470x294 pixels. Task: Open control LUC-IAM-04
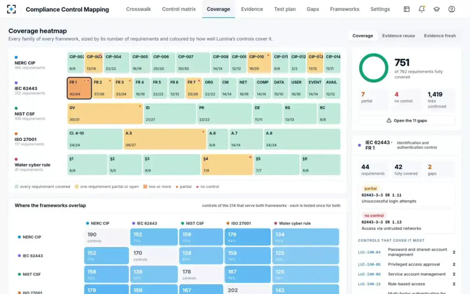pyautogui.click(x=407, y=252)
